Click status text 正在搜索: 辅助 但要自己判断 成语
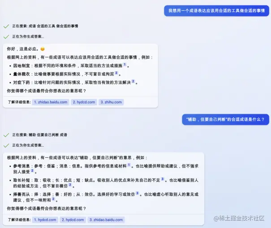Viewport: 271px width, 228px height. [x=40, y=135]
